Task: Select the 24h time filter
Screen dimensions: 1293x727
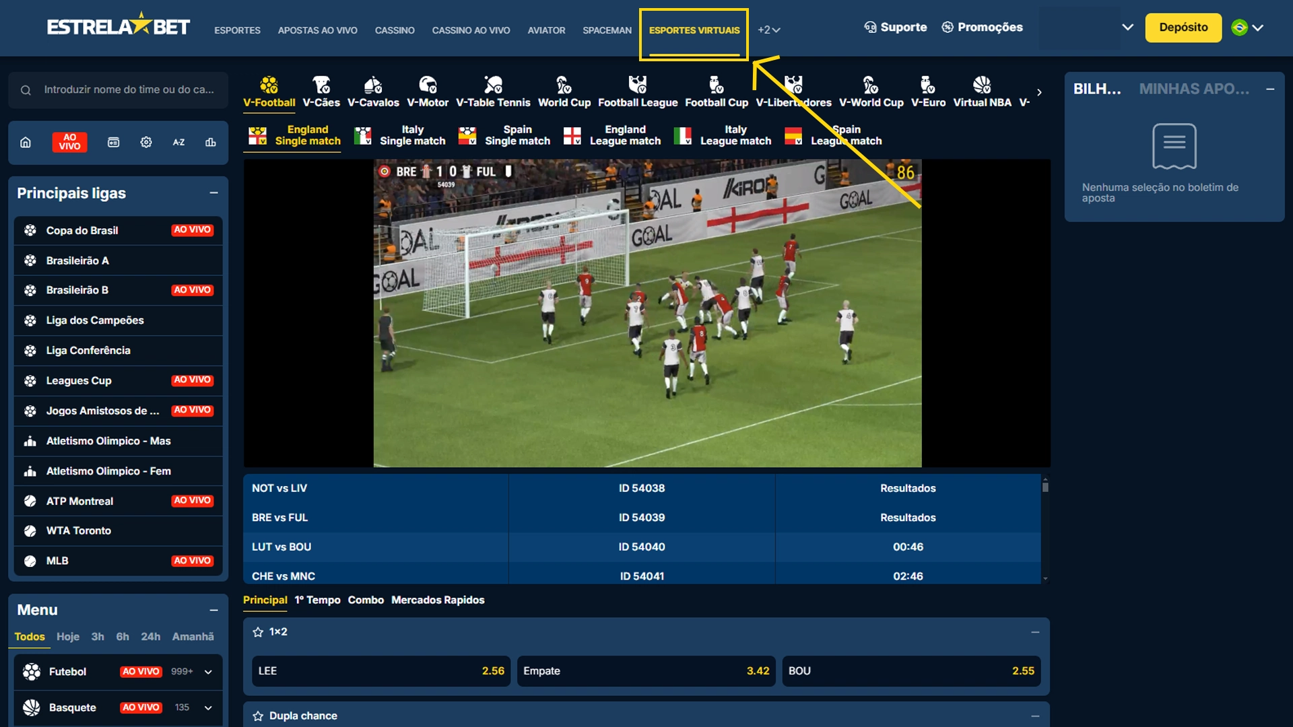Action: tap(151, 637)
